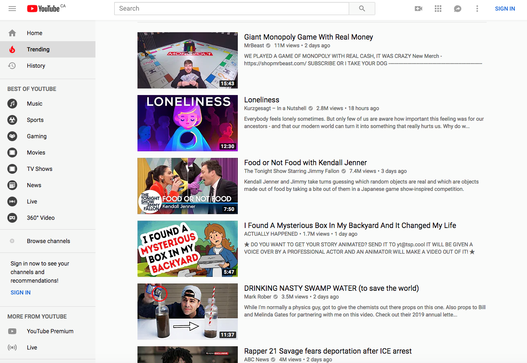Click the Live icon under More from YouTube
527x363 pixels.
point(12,348)
